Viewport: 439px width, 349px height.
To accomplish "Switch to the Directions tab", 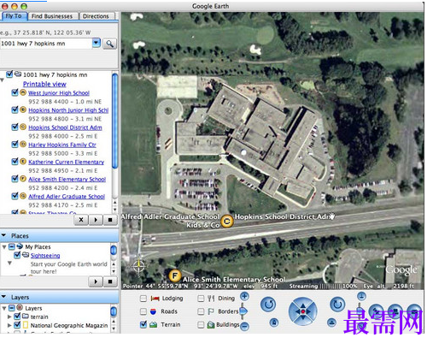I will point(96,16).
